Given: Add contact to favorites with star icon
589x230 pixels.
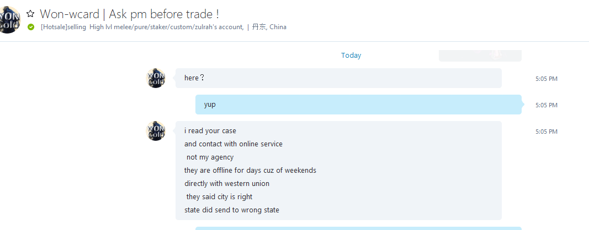Looking at the screenshot, I should click(30, 14).
